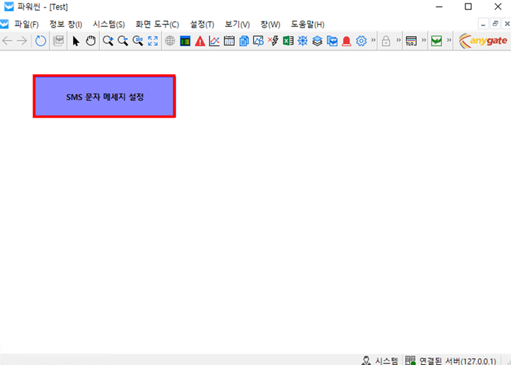The height and width of the screenshot is (365, 511).
Task: Click the 시스템 user status entry
Action: click(379, 360)
